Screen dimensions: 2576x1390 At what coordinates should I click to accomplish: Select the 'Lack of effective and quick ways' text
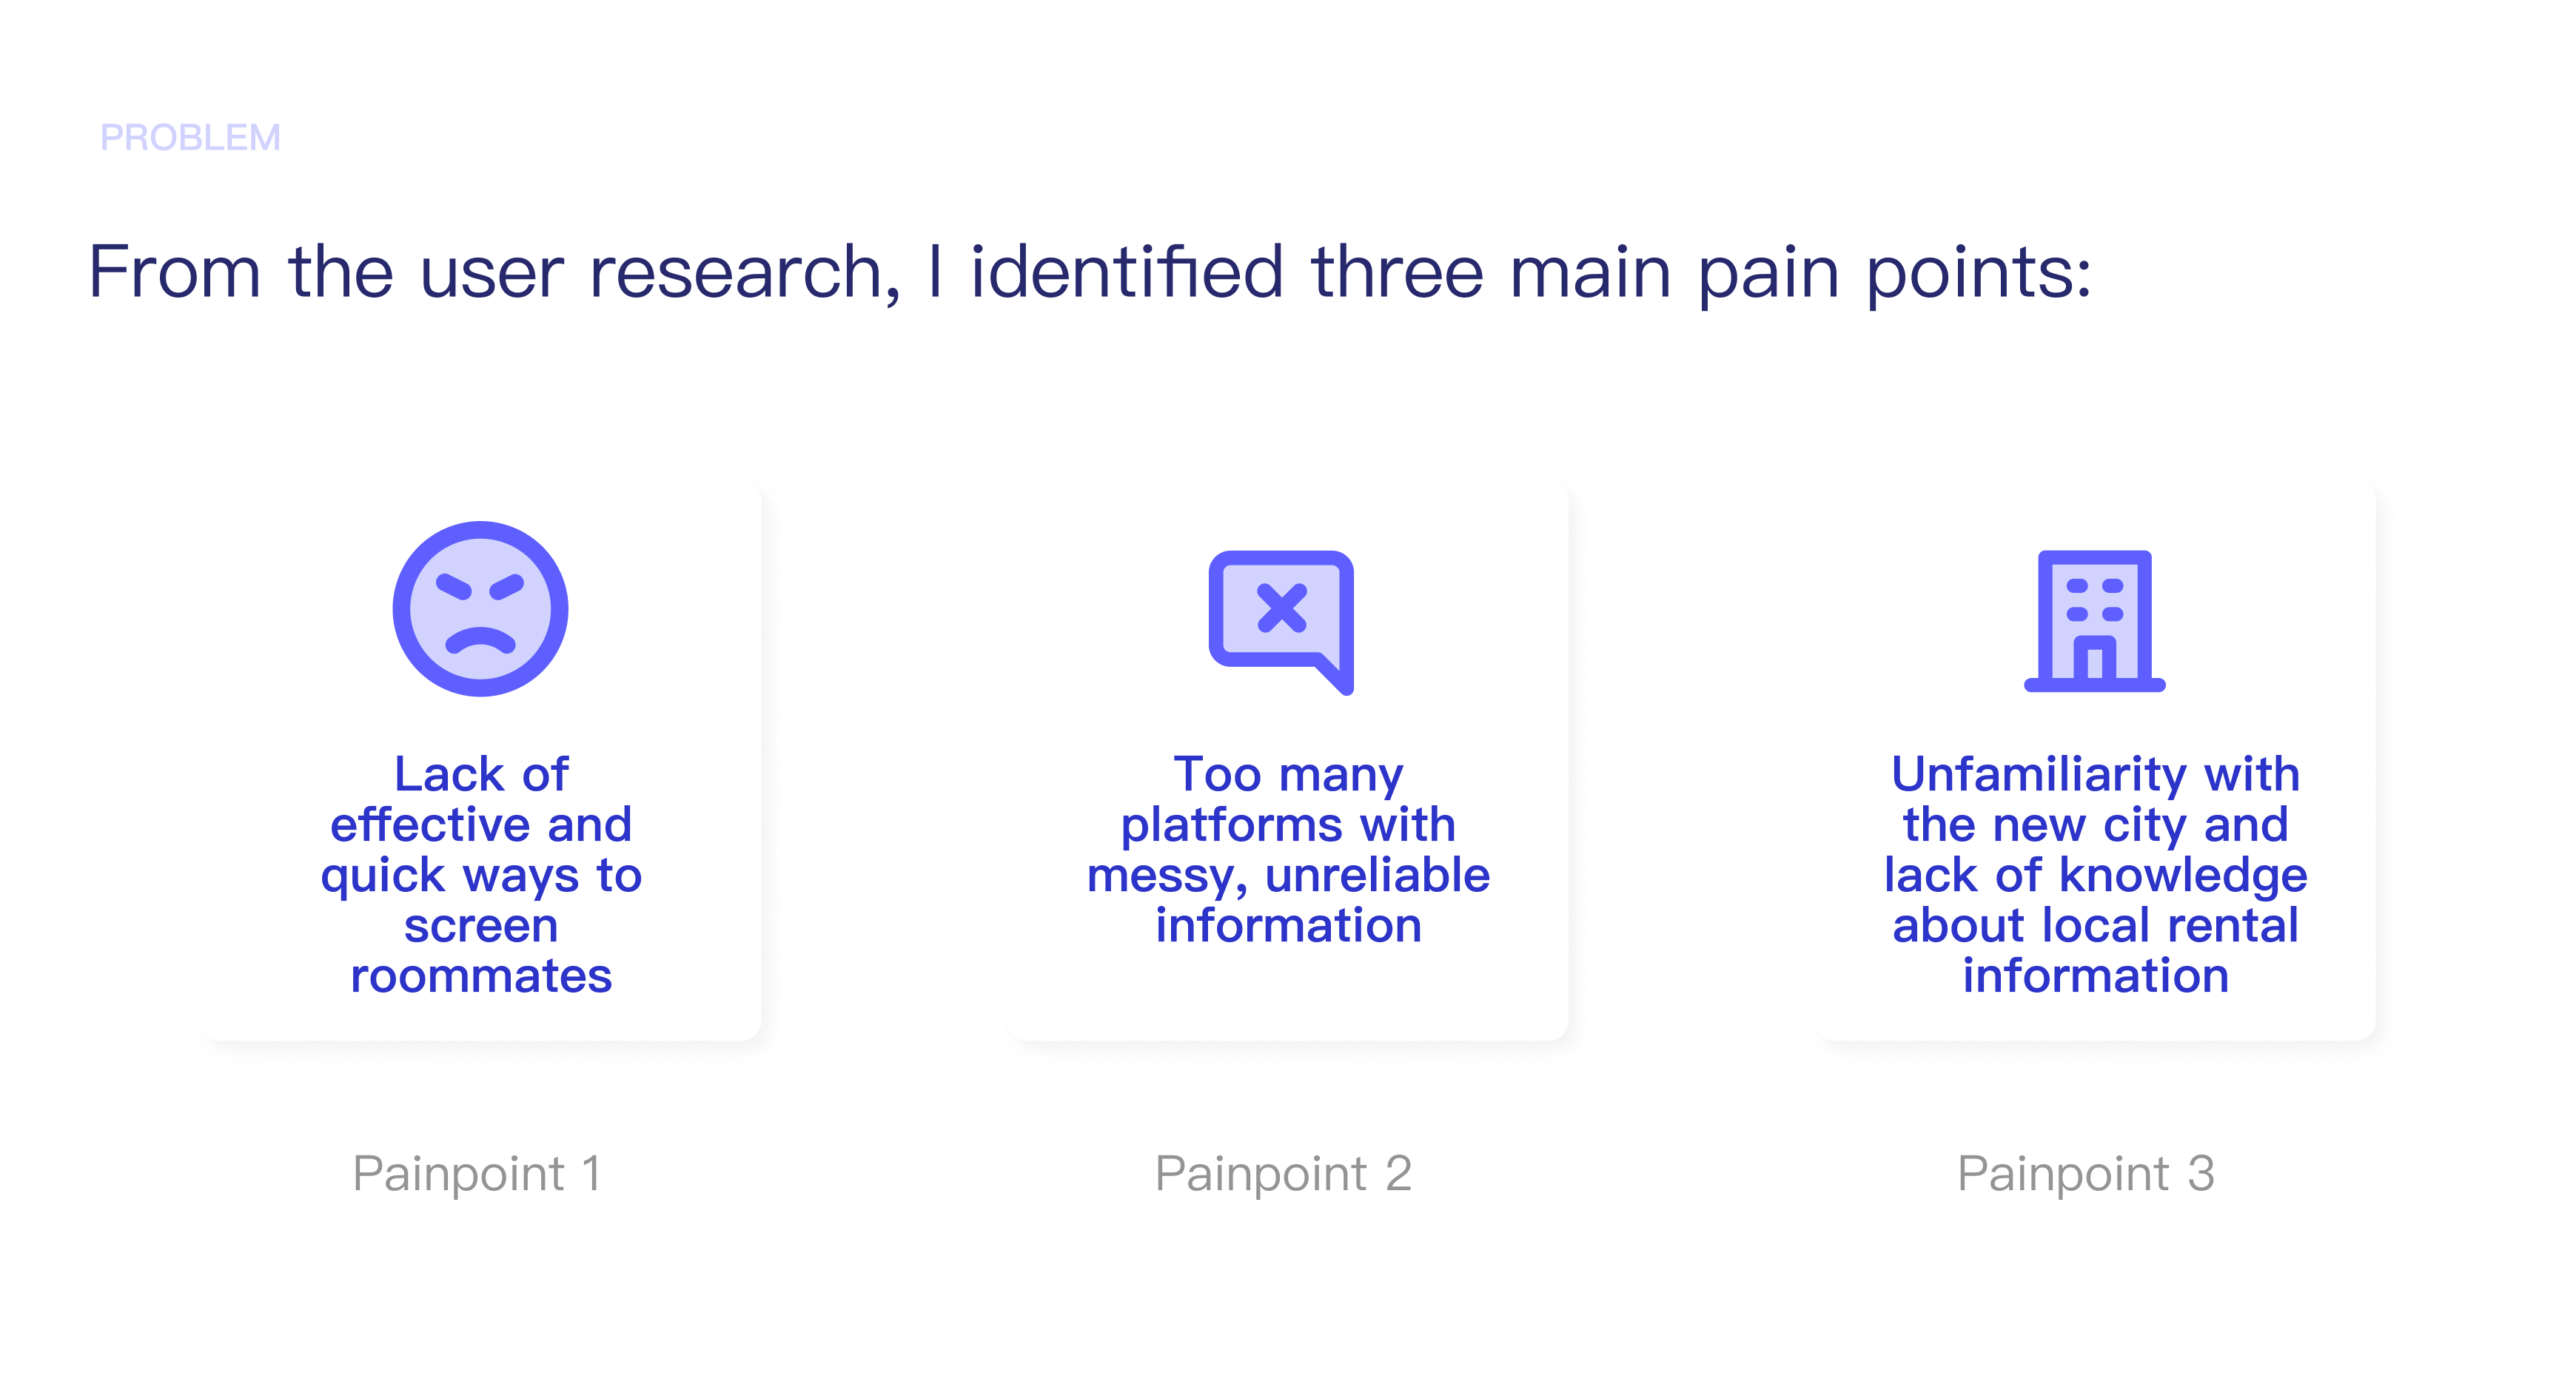(480, 824)
